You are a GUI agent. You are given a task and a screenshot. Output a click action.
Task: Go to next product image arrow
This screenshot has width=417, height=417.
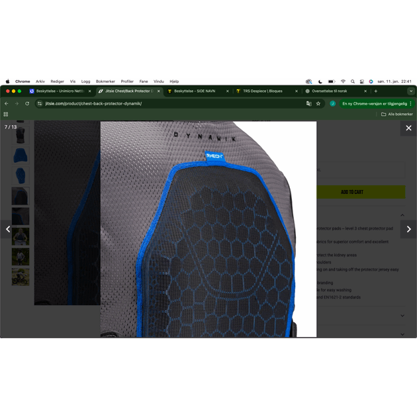click(408, 229)
